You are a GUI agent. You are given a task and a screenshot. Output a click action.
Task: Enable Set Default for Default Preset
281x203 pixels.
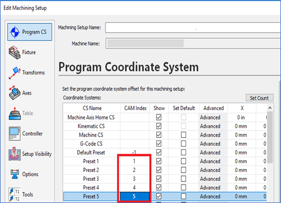click(183, 153)
